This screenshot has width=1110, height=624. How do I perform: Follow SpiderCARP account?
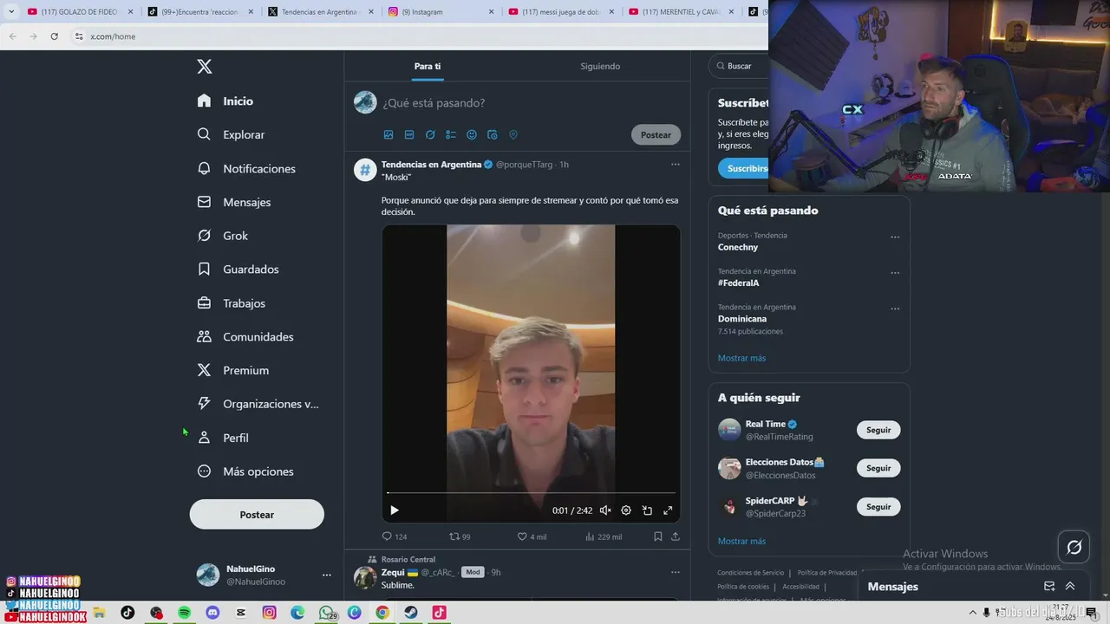pos(878,507)
